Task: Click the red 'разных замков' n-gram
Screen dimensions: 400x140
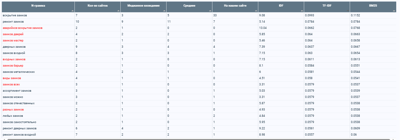Action: 13,110
